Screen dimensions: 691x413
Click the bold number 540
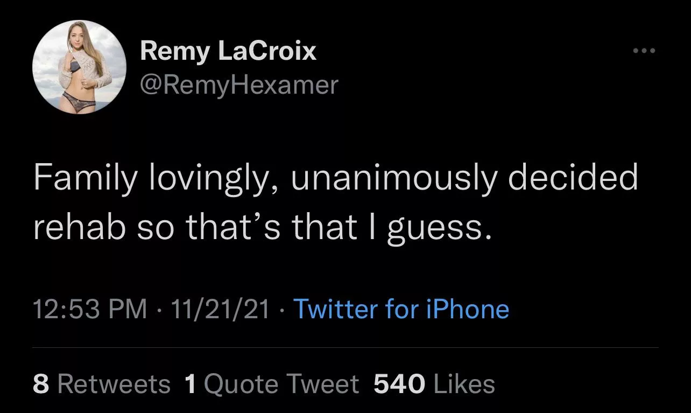[x=399, y=384]
